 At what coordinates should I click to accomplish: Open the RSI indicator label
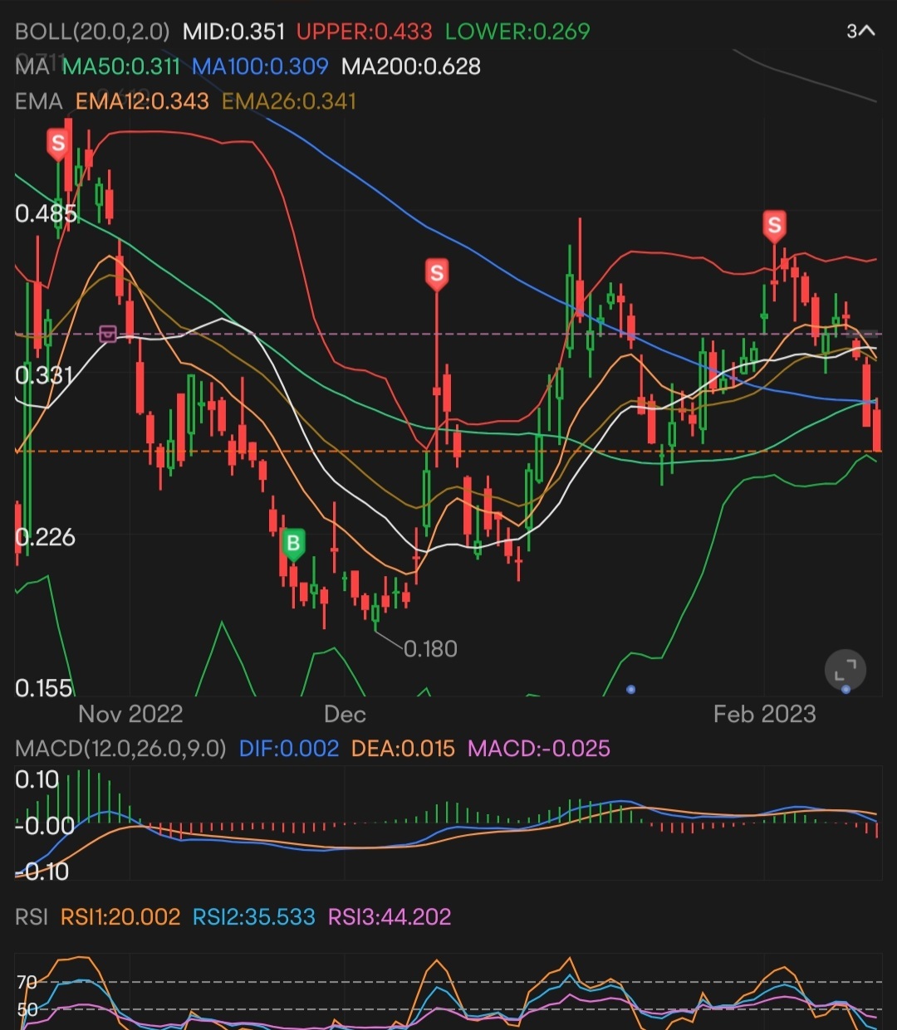[x=32, y=917]
